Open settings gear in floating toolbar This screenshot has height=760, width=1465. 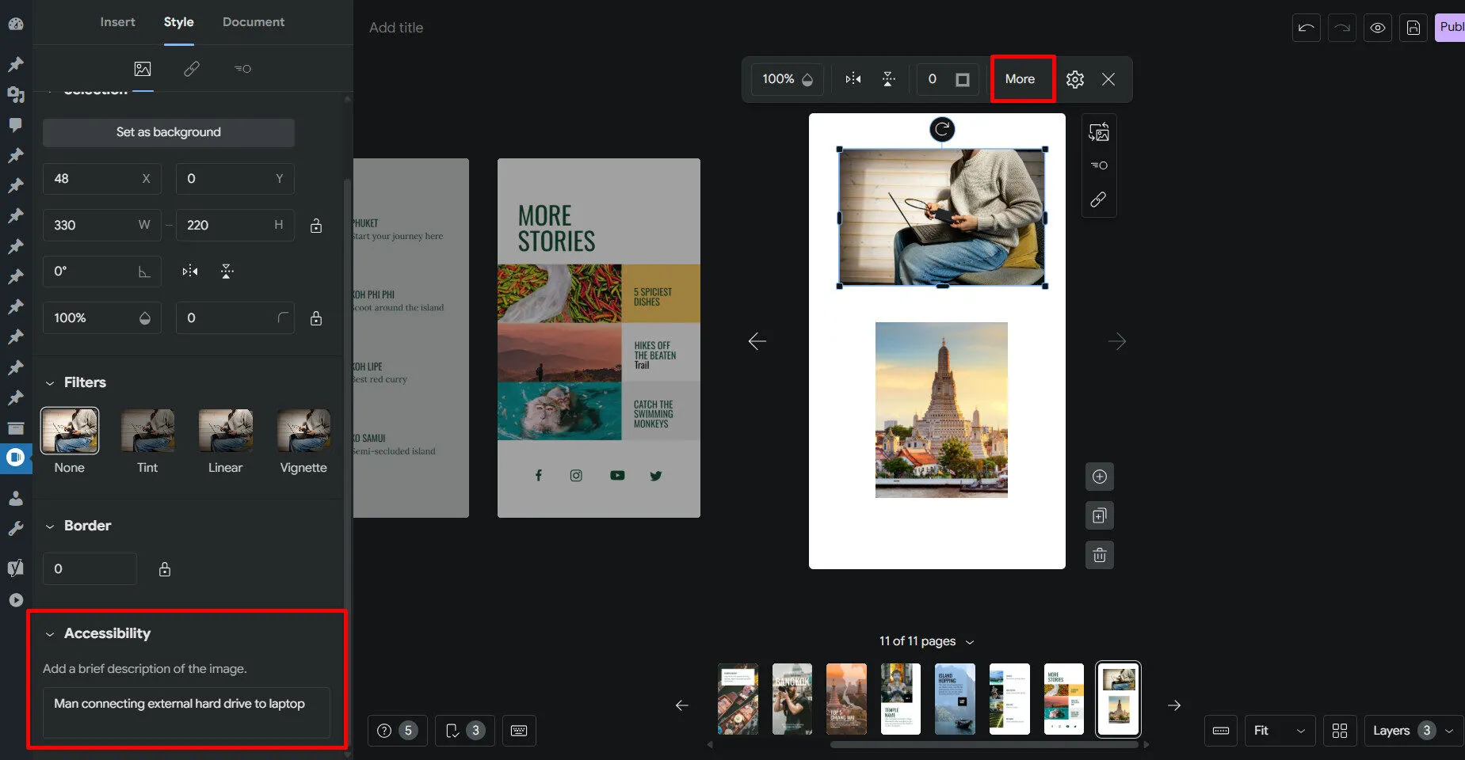click(x=1074, y=79)
